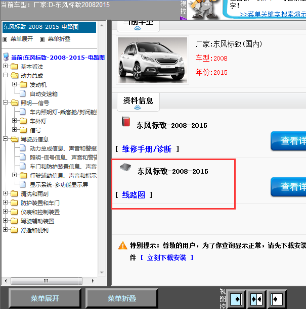Expand the 舒适和便利 folder node
306x309 pixels.
click(6, 230)
